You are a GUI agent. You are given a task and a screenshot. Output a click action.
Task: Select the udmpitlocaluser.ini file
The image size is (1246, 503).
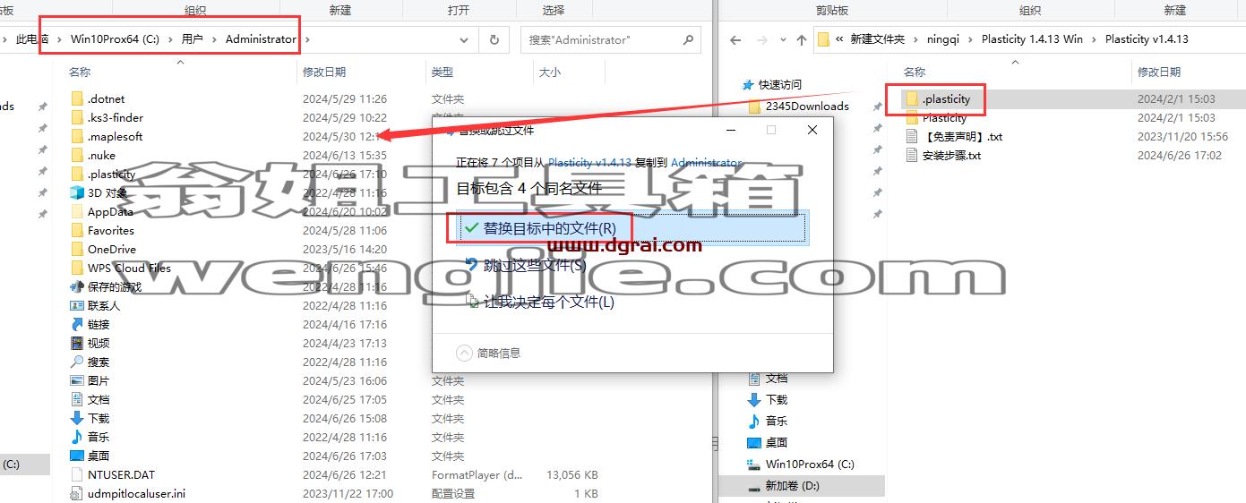[x=136, y=493]
